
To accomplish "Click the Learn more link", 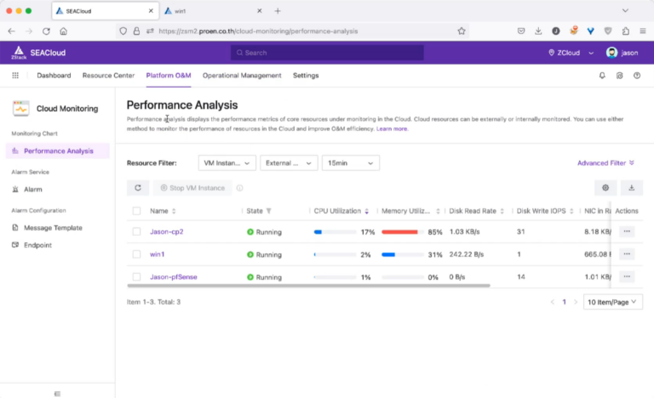I will pyautogui.click(x=392, y=128).
